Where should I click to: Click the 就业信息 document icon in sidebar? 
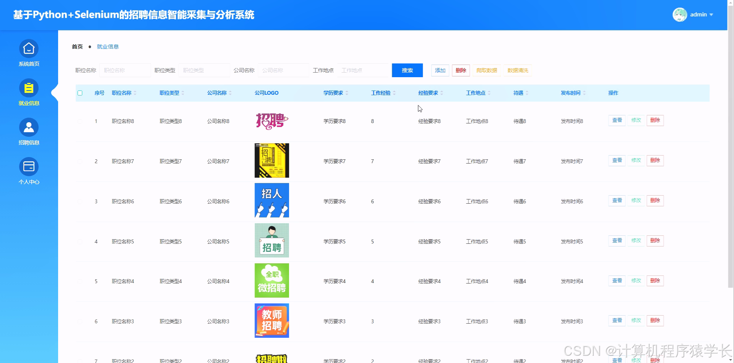click(29, 88)
